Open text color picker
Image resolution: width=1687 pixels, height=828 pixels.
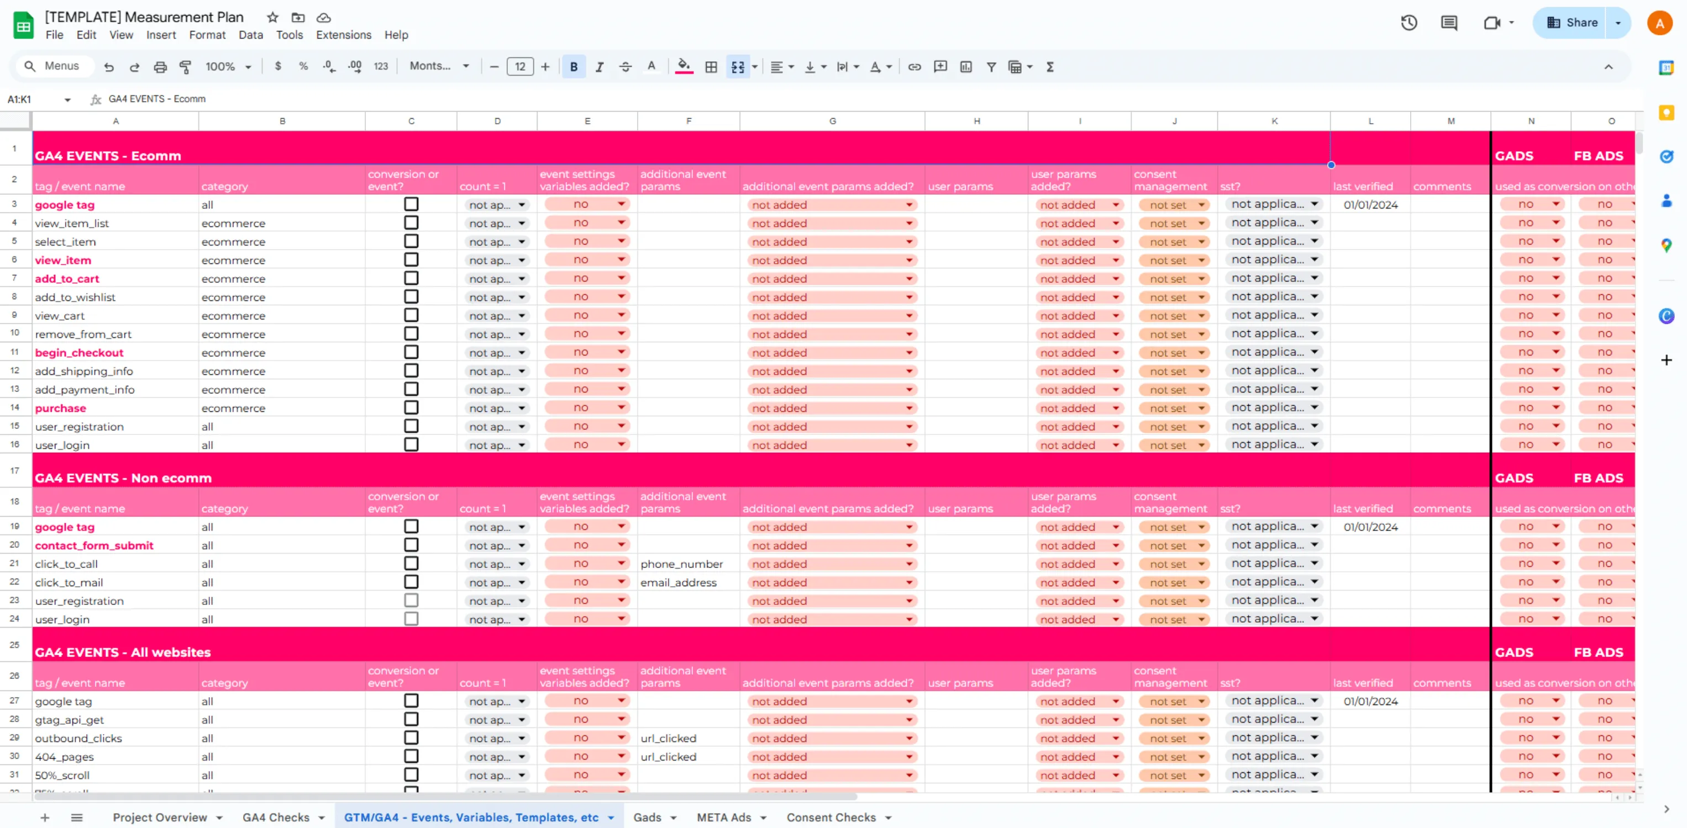coord(651,67)
